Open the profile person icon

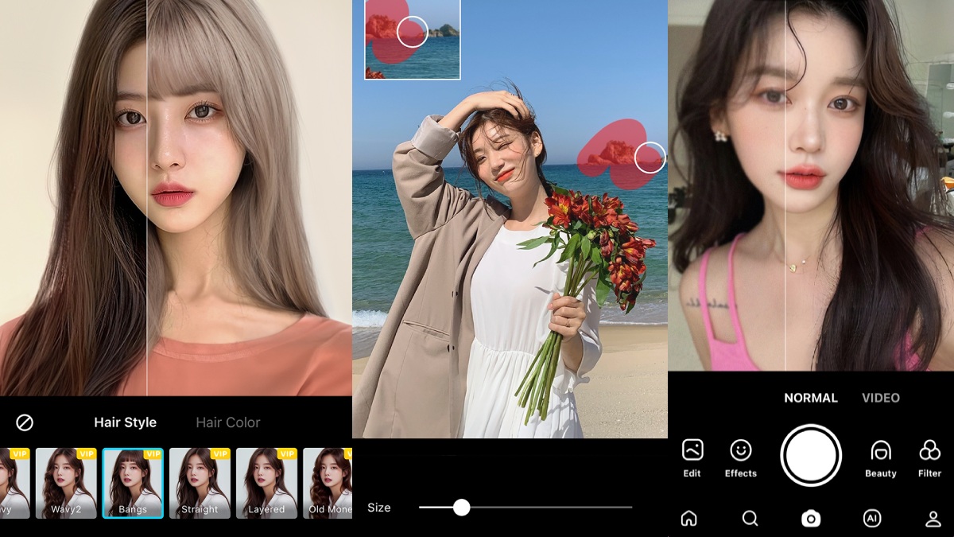tap(933, 519)
